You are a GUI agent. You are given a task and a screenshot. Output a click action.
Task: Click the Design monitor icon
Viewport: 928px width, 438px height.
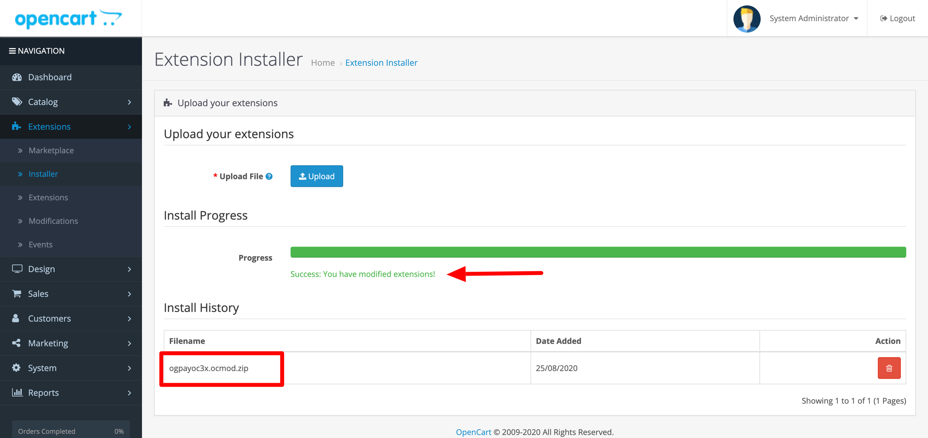tap(17, 269)
